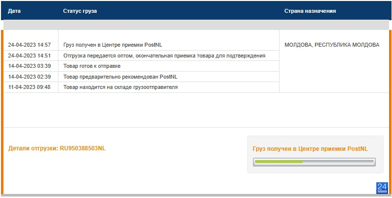This screenshot has width=392, height=198.
Task: Select date 11-04-2023 09:48
Action: point(29,87)
